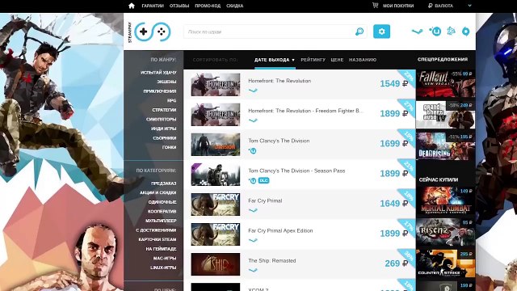517x291 pixels.
Task: Click Steam icon under Homefront: The Revolution
Action: [x=253, y=91]
